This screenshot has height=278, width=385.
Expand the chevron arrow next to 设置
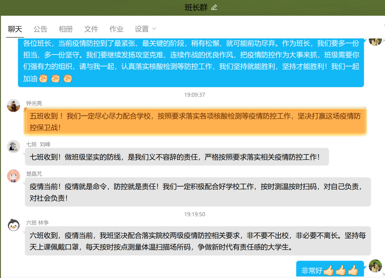(x=154, y=29)
